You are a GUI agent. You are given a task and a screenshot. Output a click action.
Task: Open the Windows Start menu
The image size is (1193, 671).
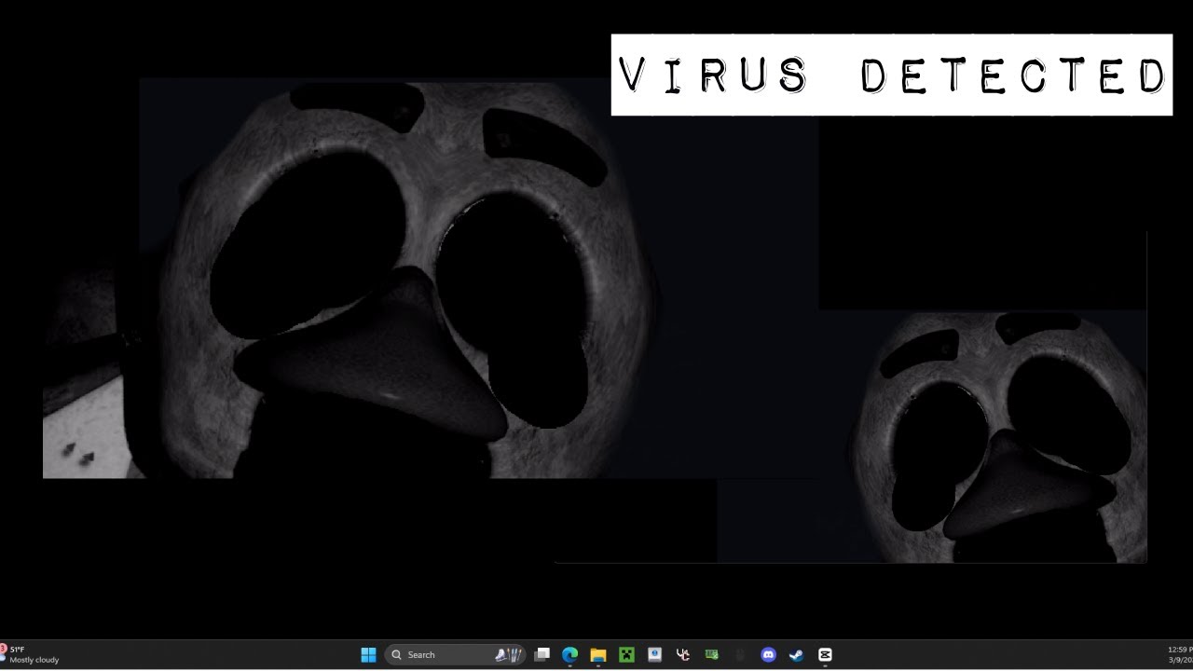tap(368, 654)
